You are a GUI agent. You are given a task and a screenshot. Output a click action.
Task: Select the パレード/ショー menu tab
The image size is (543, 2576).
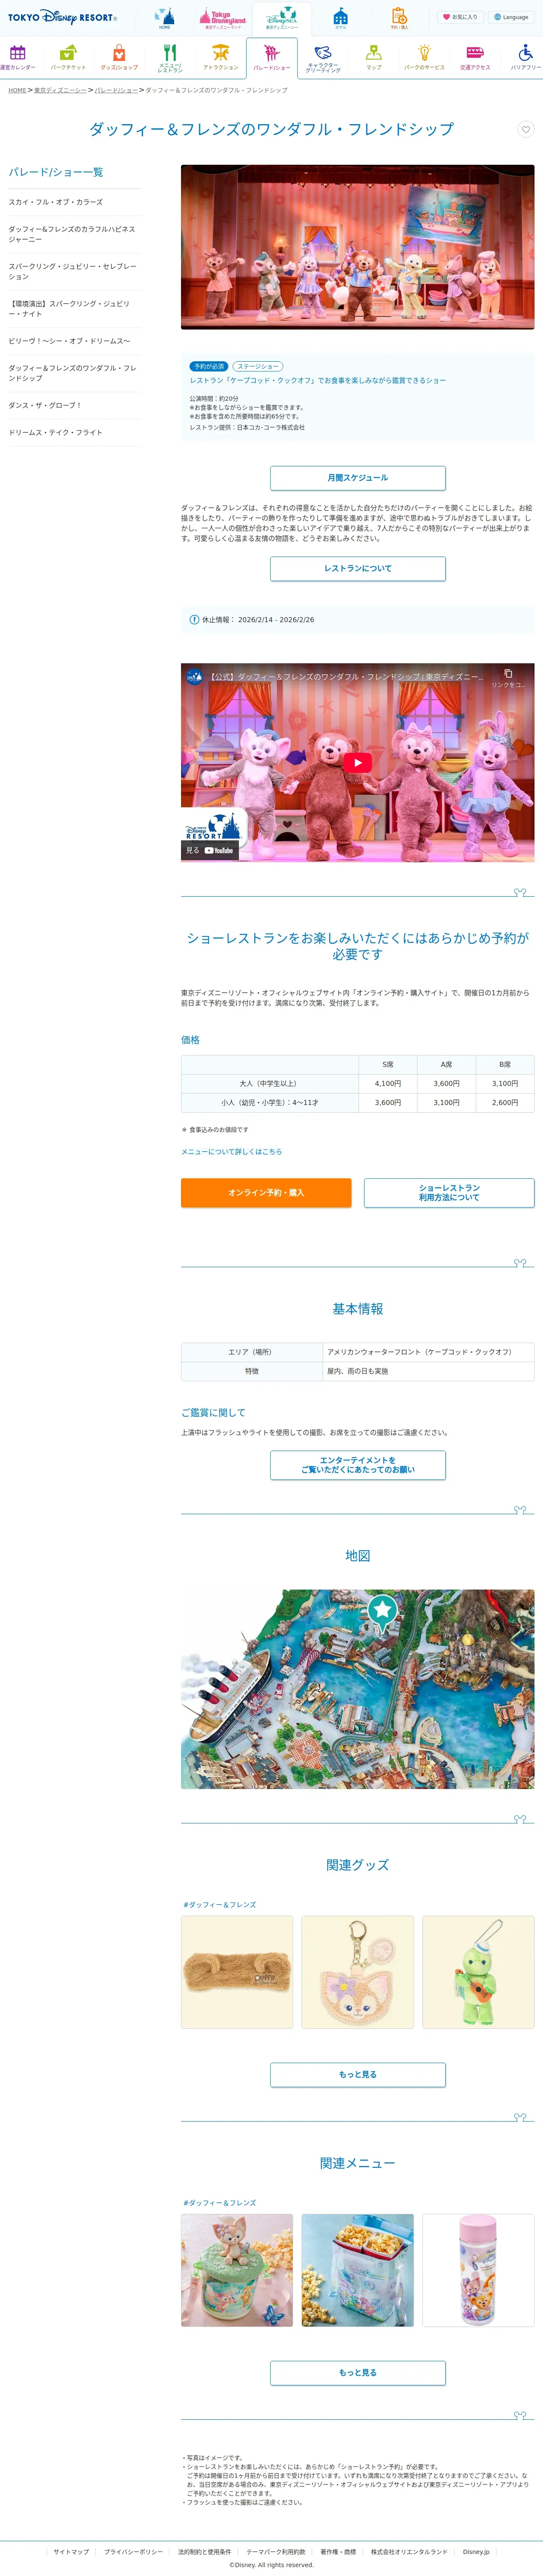[x=271, y=57]
